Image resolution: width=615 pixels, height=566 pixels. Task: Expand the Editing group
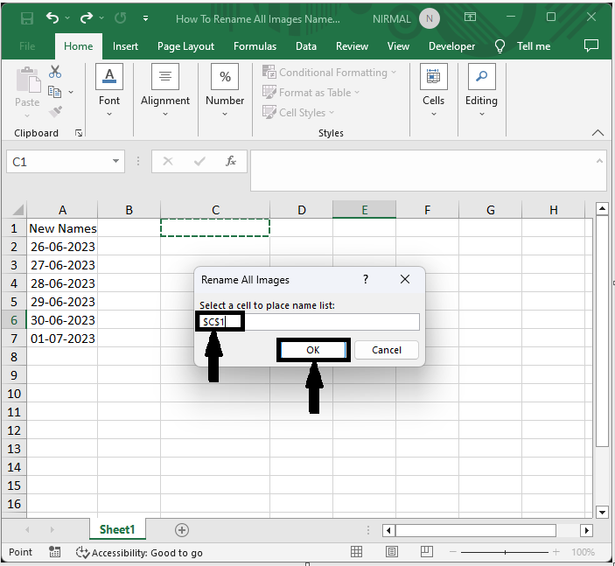[481, 91]
